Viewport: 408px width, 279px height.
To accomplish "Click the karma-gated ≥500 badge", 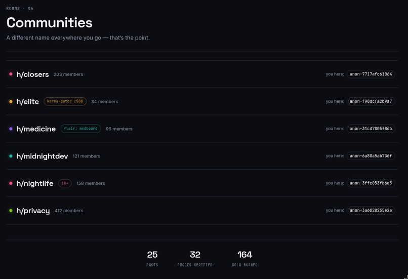I will pyautogui.click(x=65, y=101).
